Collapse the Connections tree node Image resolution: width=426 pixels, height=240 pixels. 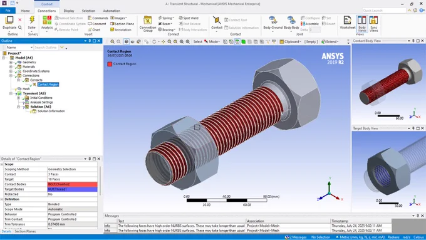11,76
